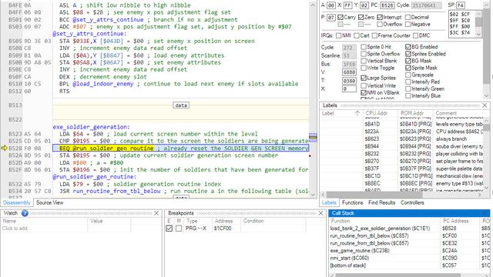
Task: Sort labels by CPU Addr column
Action: tap(380, 113)
